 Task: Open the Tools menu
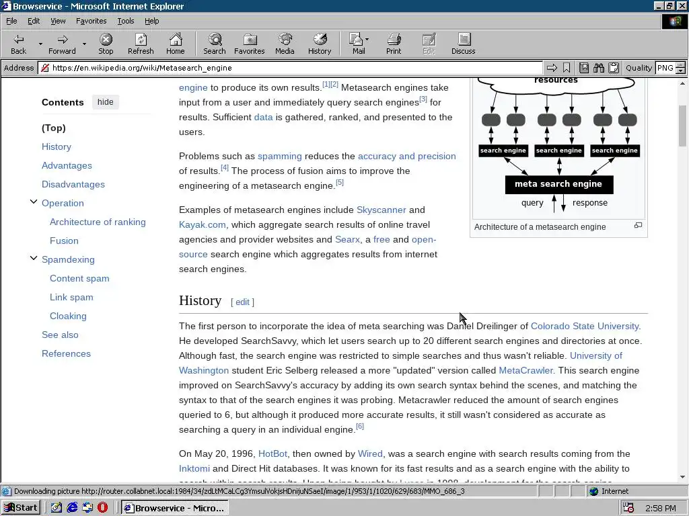[125, 21]
